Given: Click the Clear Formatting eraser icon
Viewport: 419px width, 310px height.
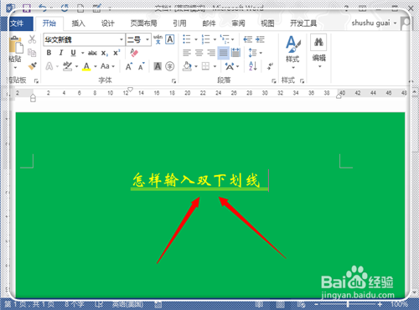Looking at the screenshot, I should pos(134,53).
